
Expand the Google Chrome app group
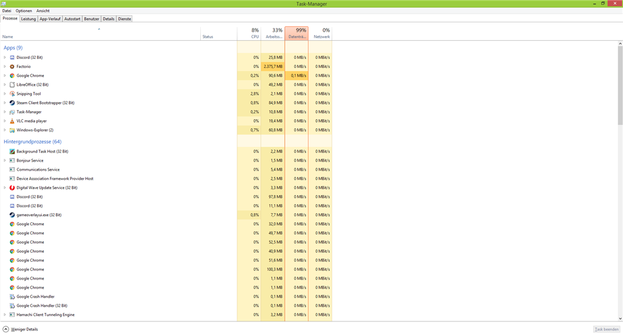5,76
